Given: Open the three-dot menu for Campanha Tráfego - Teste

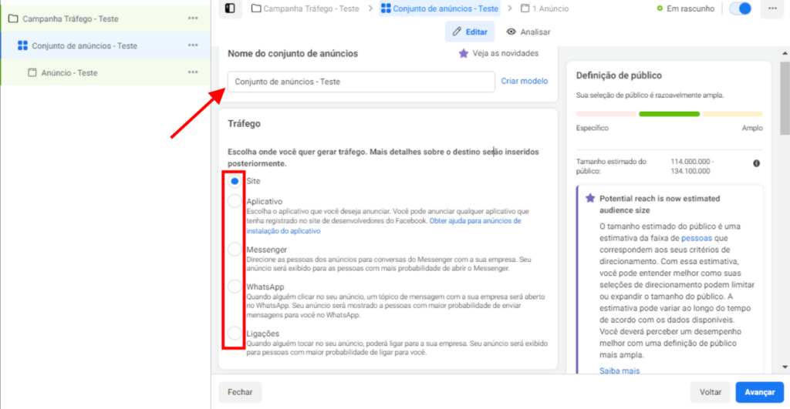Looking at the screenshot, I should click(x=193, y=18).
